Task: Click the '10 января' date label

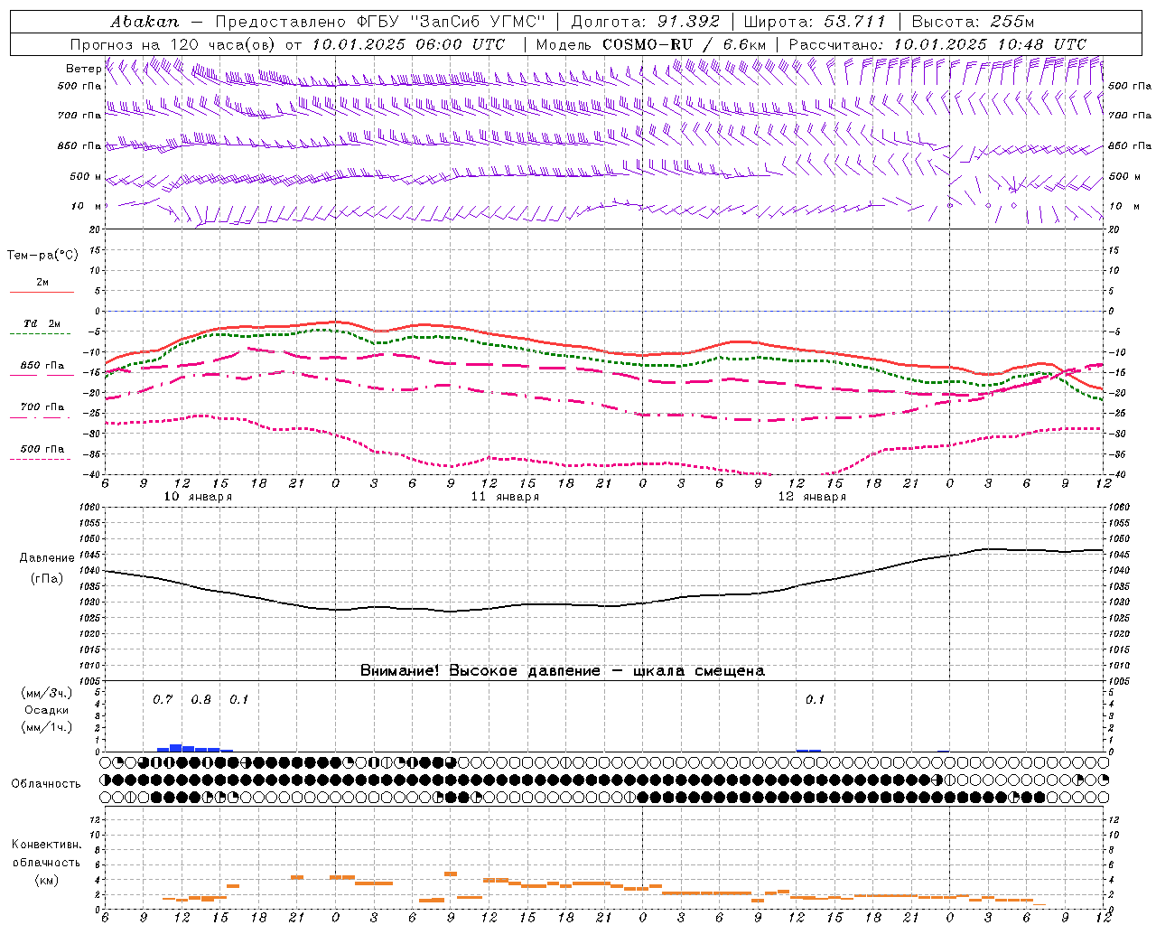Action: tap(198, 497)
